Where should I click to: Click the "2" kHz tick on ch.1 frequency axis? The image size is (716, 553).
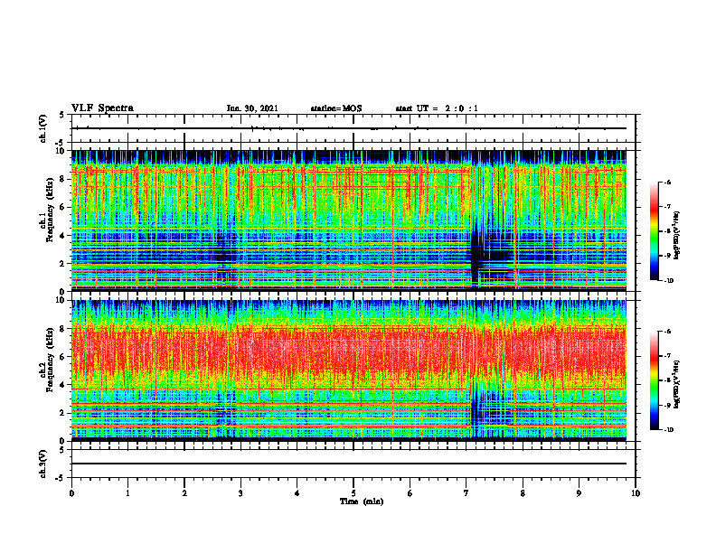(x=63, y=263)
